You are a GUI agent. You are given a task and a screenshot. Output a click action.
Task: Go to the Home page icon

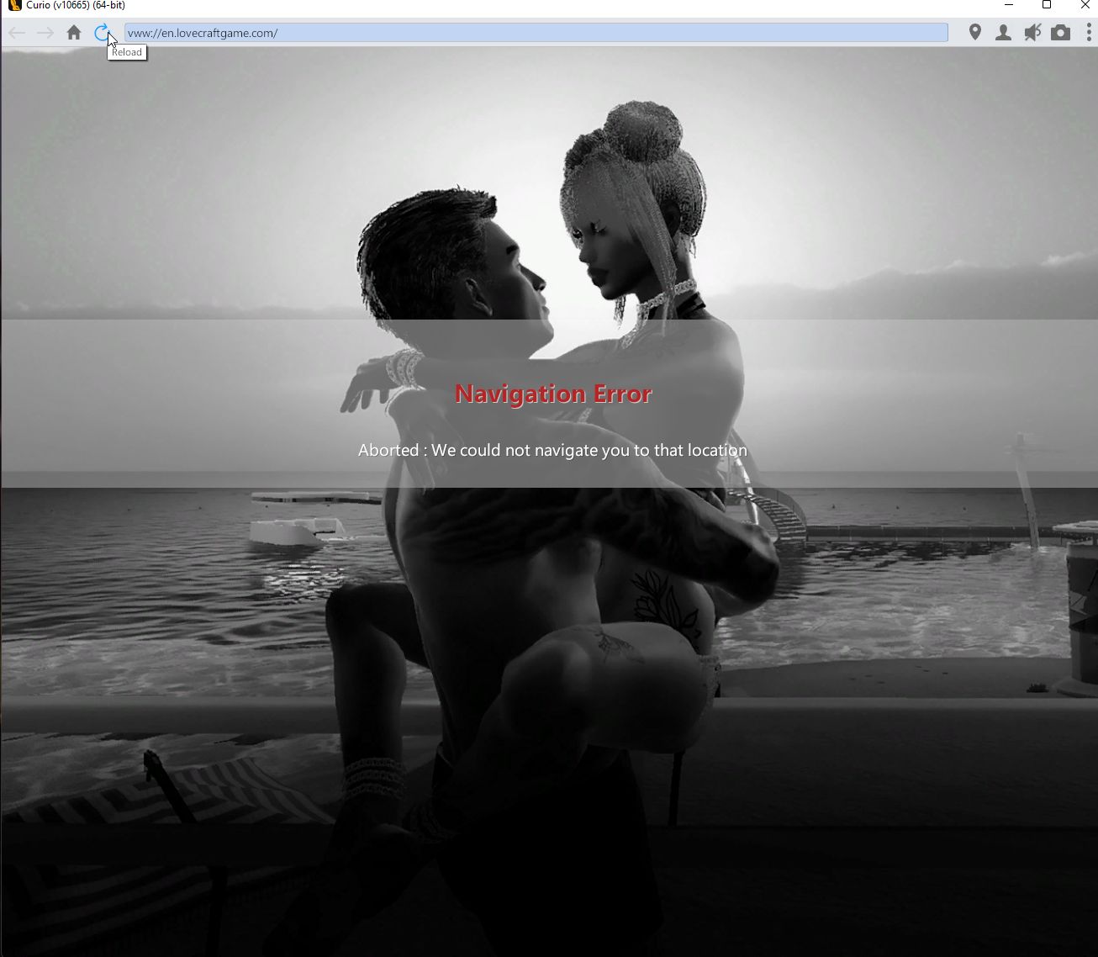74,33
